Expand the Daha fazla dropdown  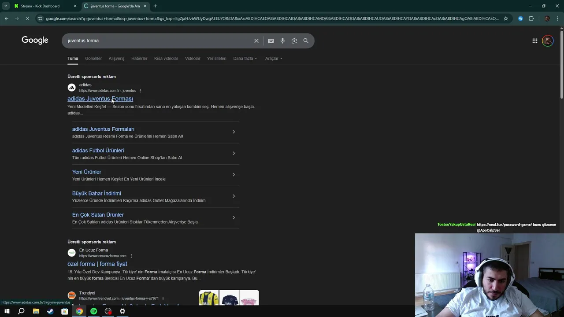click(x=245, y=58)
